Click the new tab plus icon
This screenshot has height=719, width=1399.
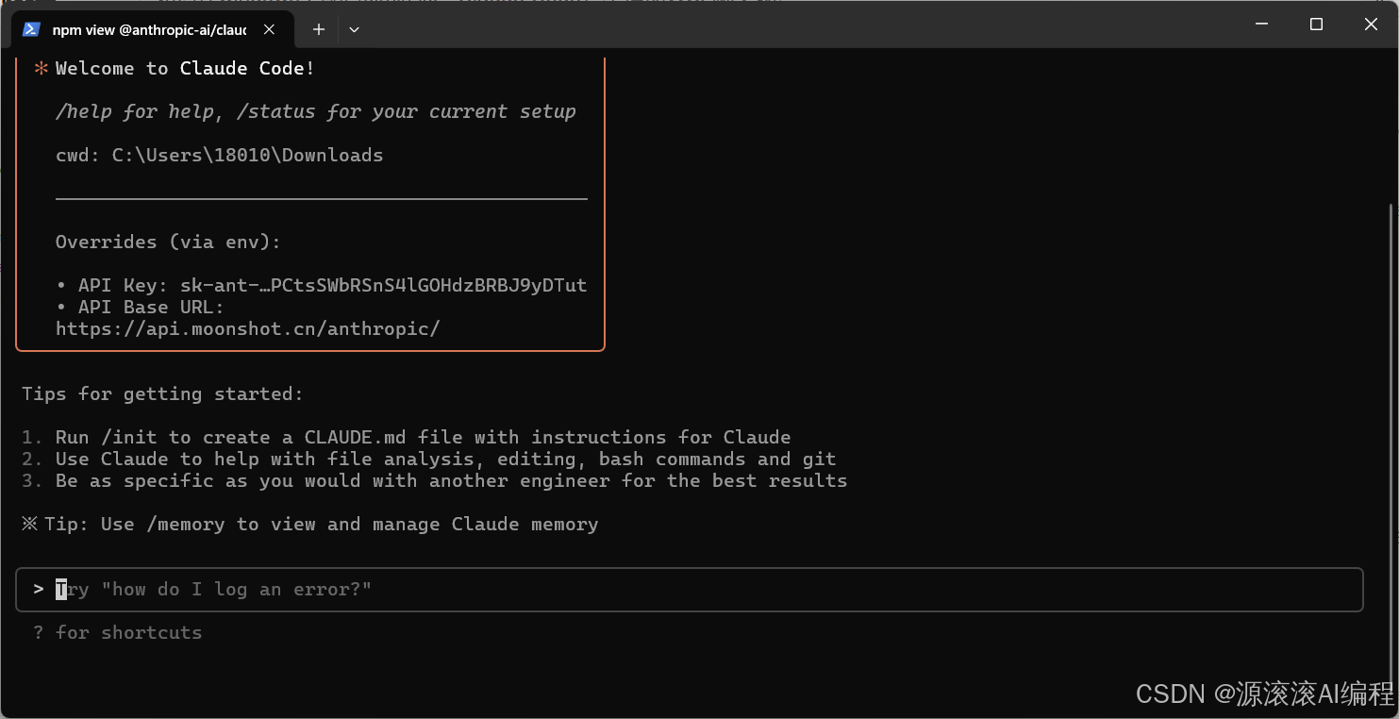tap(318, 29)
